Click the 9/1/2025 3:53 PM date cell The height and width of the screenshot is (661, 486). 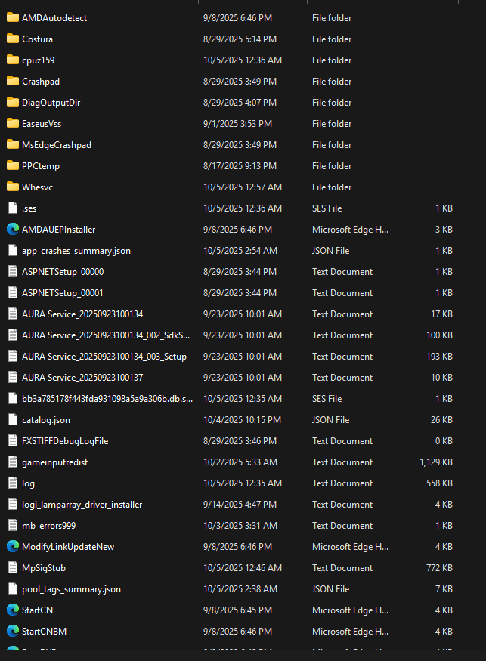coord(237,124)
